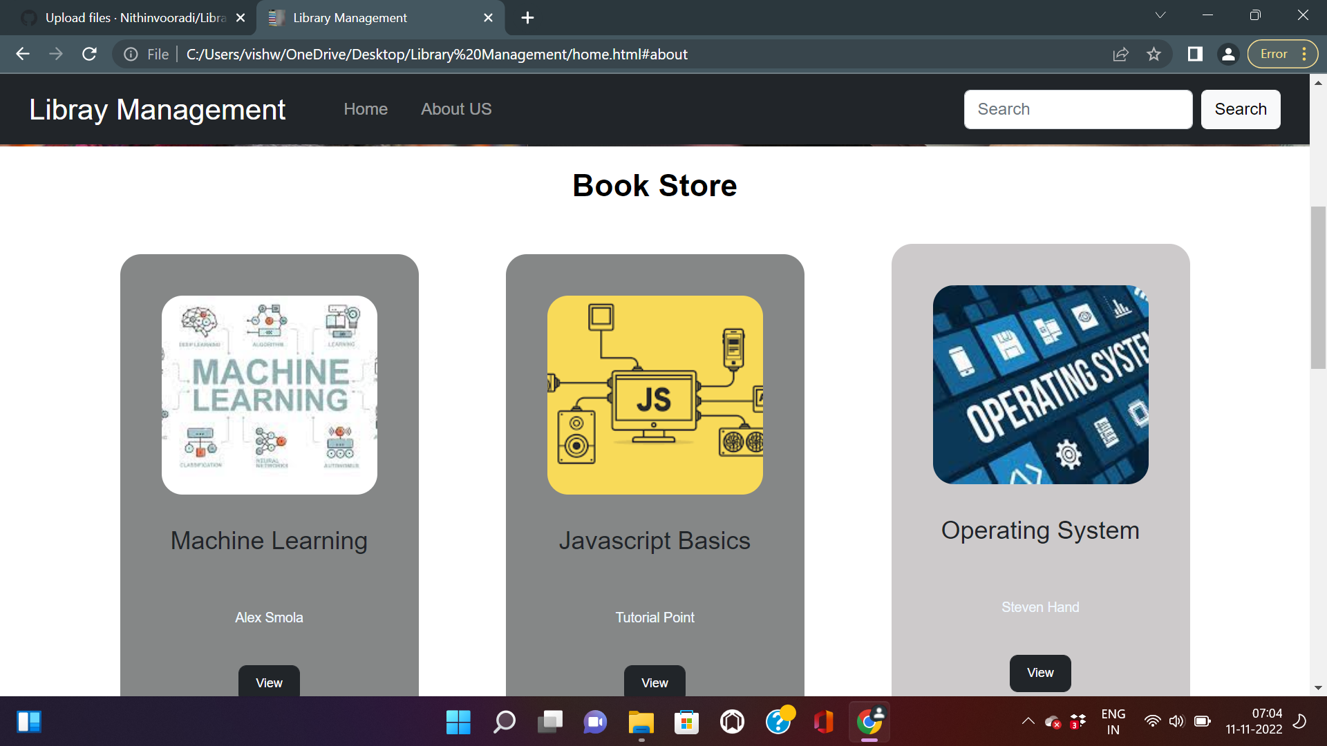Select the Library Management tab
The width and height of the screenshot is (1327, 746).
click(380, 18)
